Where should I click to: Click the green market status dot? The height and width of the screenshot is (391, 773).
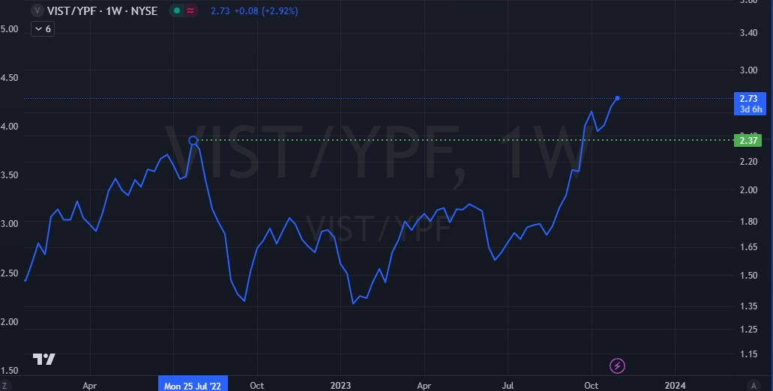[175, 11]
